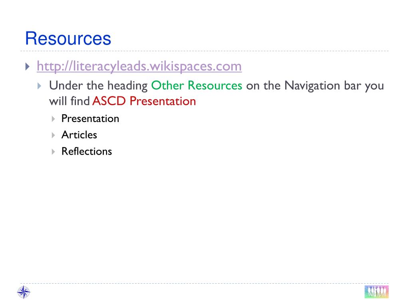The image size is (409, 306).
Task: Click the word 'heading' in the sentence
Action: (x=127, y=86)
